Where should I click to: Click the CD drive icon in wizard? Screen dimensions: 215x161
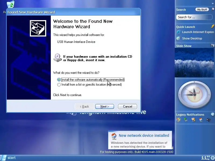click(58, 58)
